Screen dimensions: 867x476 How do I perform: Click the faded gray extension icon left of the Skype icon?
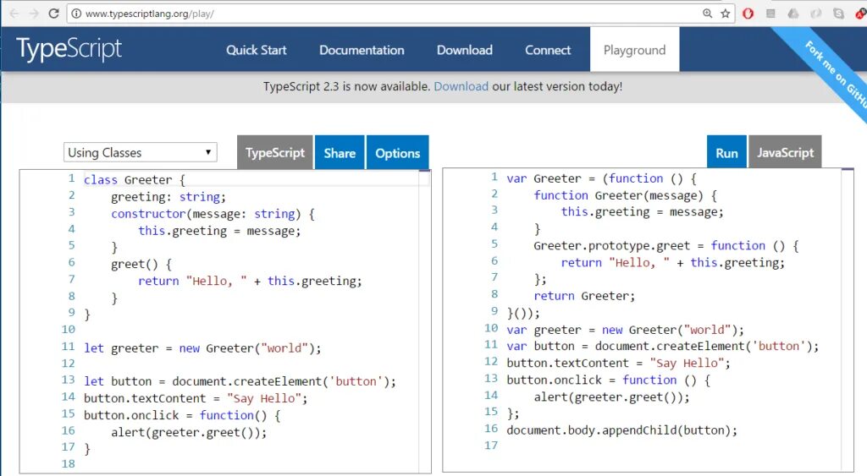click(x=816, y=14)
